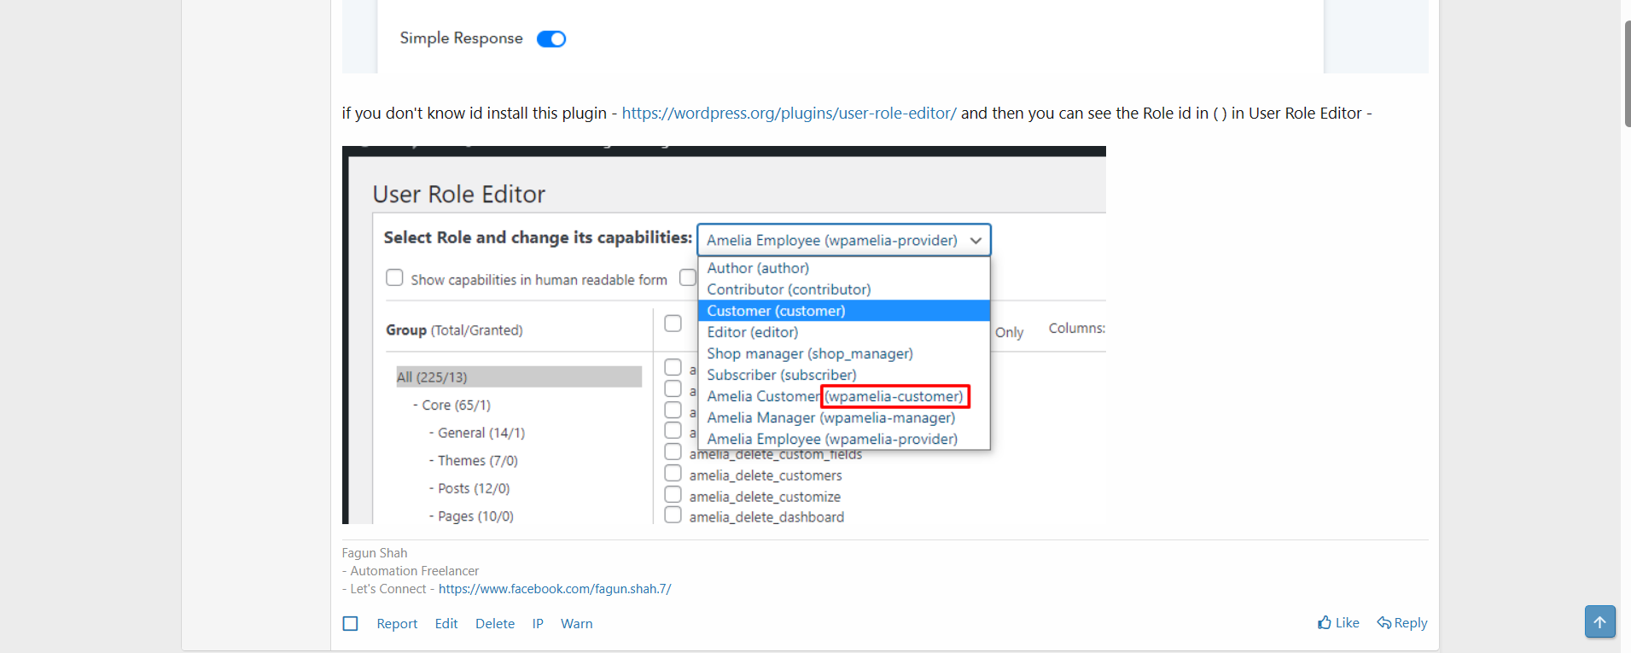This screenshot has height=653, width=1631.
Task: Open the user-role-editor plugin link
Action: click(x=789, y=113)
